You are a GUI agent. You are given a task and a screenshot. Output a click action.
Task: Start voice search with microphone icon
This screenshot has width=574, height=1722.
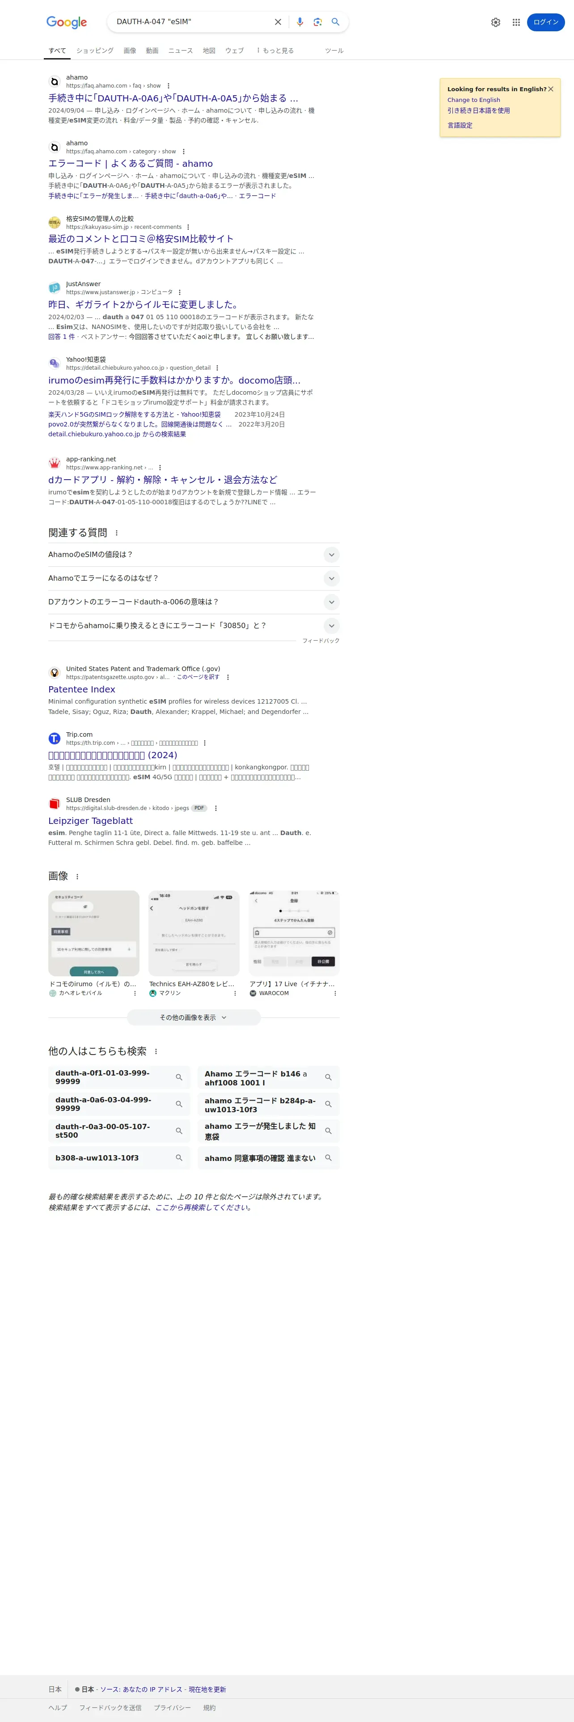coord(300,22)
